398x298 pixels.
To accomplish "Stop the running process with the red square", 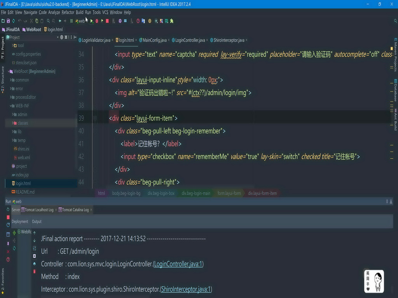I will pos(107,21).
